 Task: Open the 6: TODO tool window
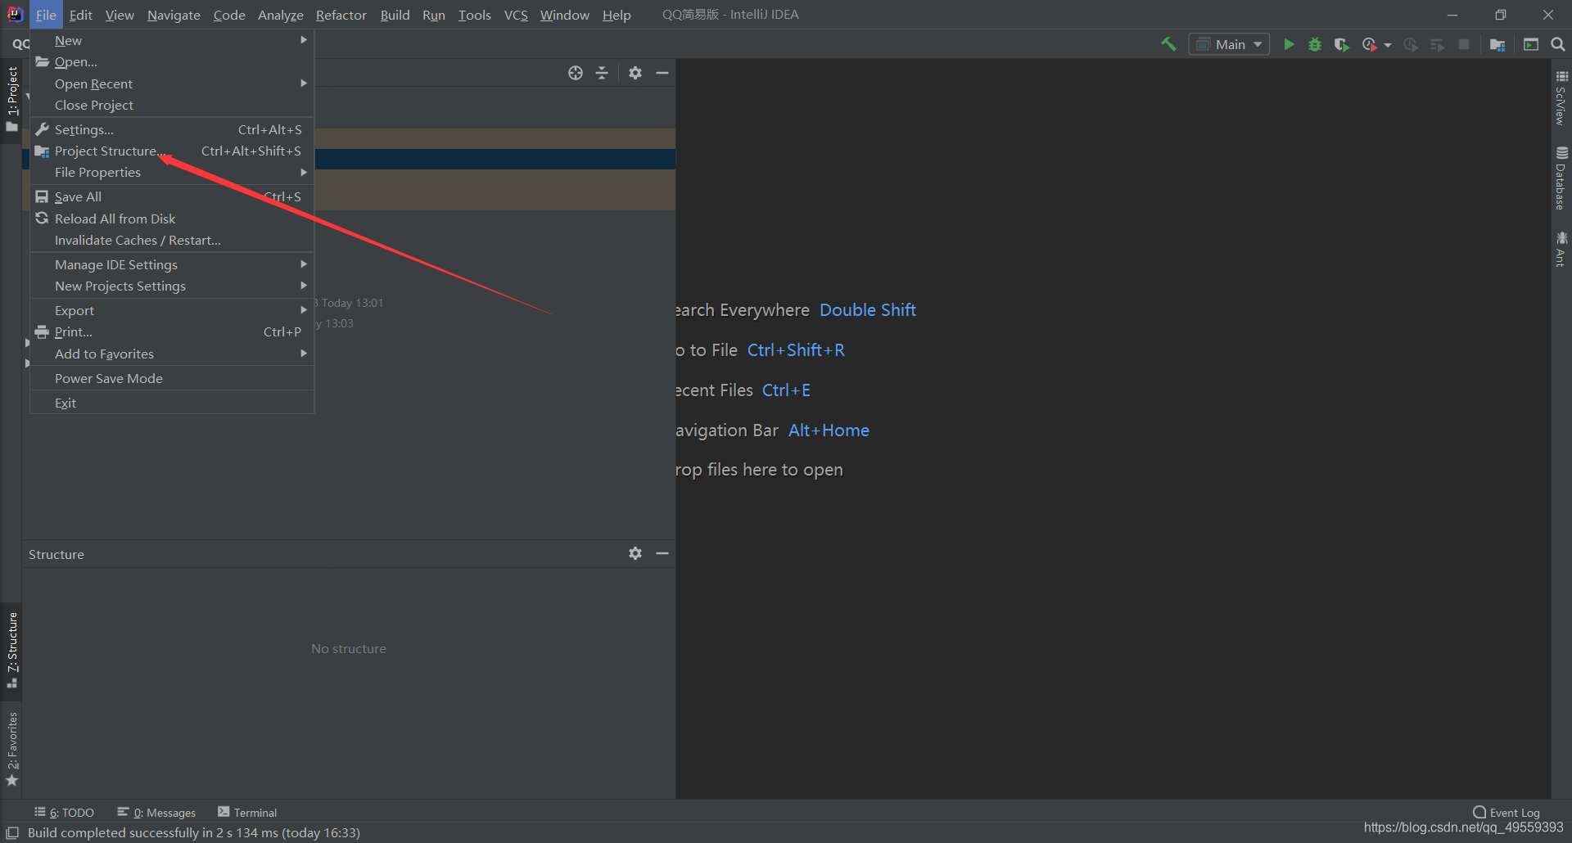click(x=64, y=812)
